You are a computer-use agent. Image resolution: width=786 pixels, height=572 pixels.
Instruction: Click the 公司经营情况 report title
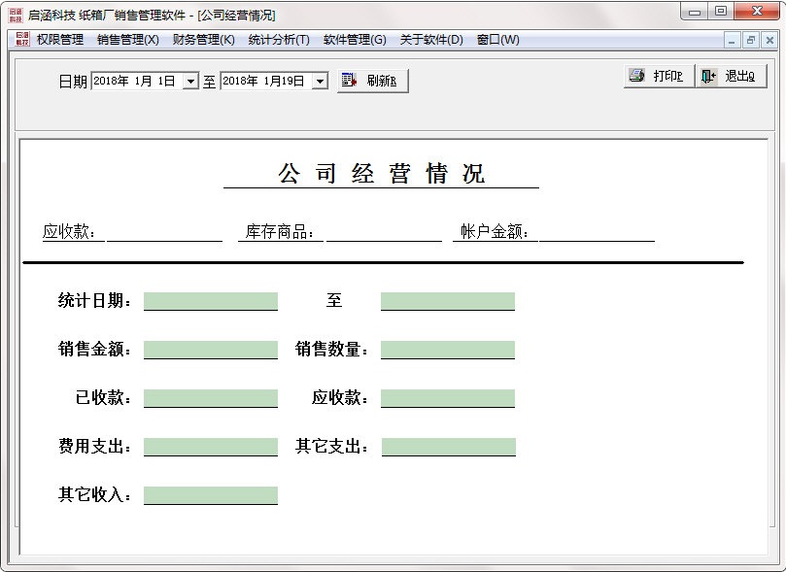point(382,174)
